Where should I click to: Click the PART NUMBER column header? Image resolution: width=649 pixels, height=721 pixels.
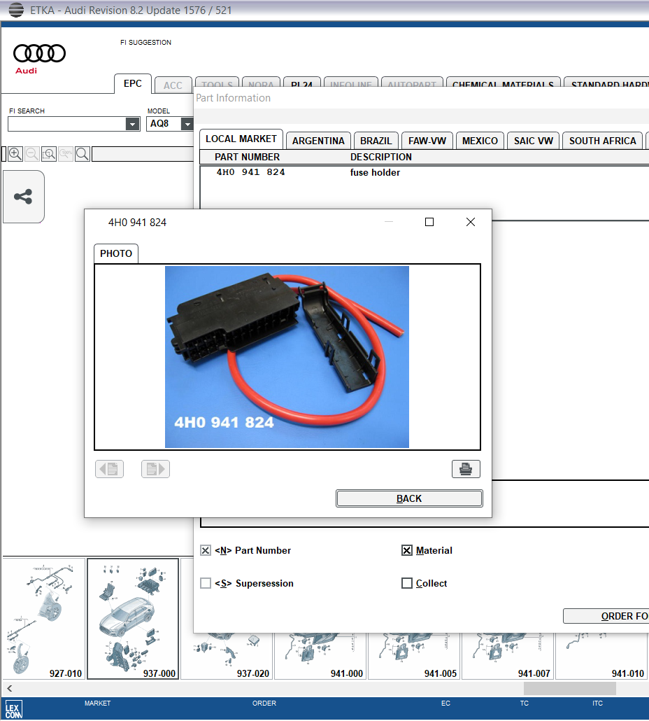(x=247, y=157)
